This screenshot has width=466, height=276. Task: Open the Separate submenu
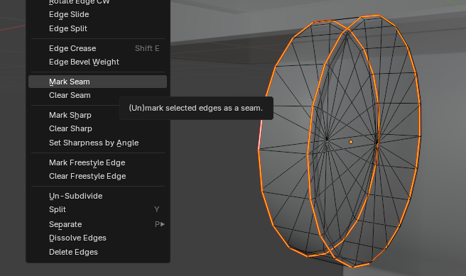click(98, 224)
